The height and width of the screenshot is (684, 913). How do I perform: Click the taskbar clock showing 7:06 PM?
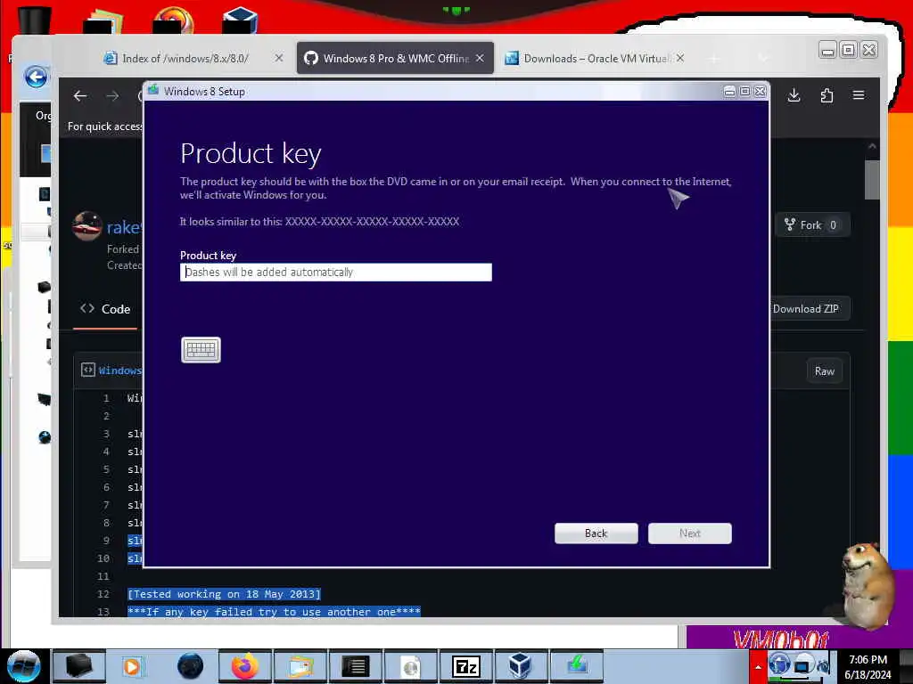(868, 666)
